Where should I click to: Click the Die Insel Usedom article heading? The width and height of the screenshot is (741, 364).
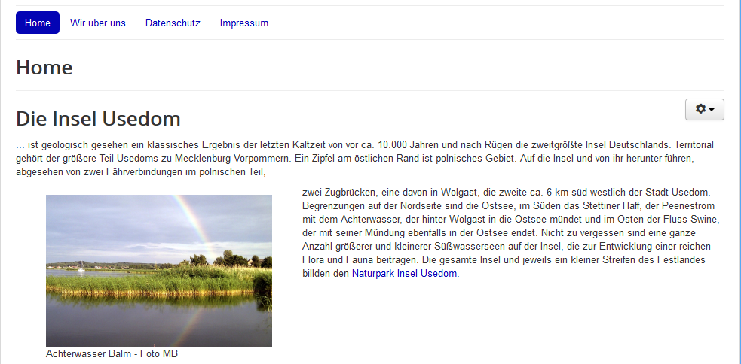(98, 118)
